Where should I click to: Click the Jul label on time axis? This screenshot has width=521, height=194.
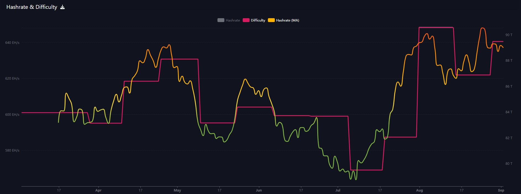[x=338, y=190]
